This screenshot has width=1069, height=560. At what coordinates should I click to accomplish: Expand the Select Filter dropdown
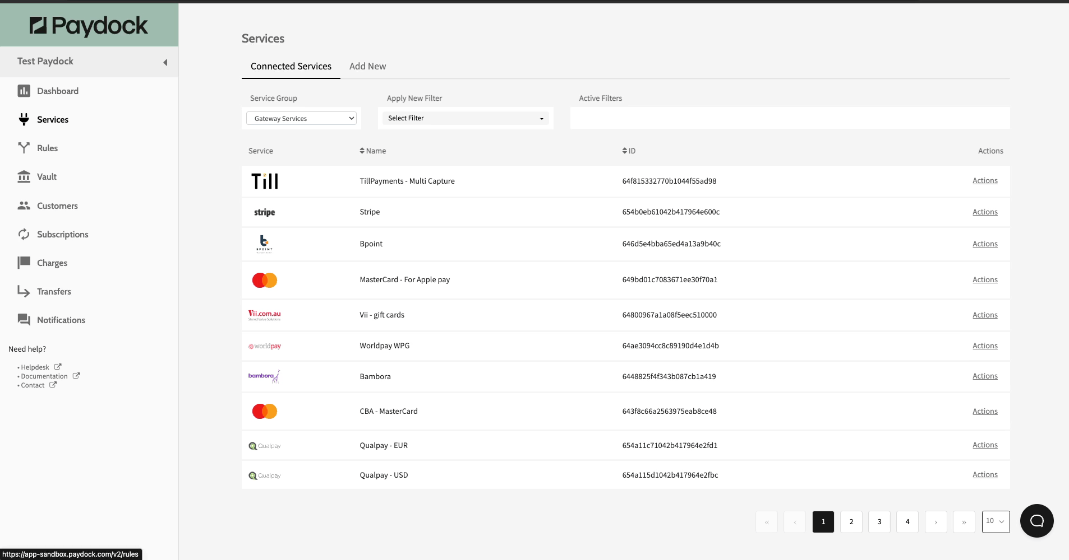coord(466,118)
